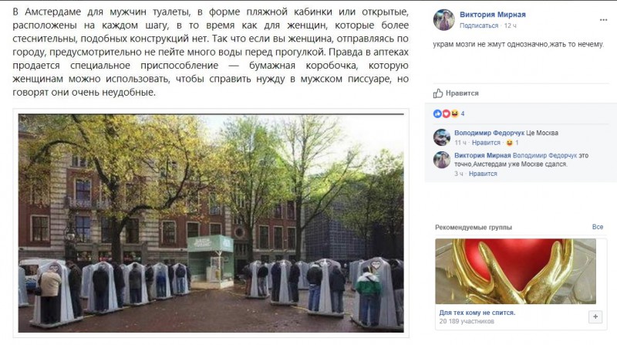Viewport: 617px width, 345px height.
Task: Open Володимир Федорчук name link in comment
Action: [x=489, y=133]
